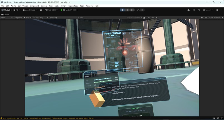Open the Game tab options kebab menu
224x120 pixels.
[x=222, y=14]
